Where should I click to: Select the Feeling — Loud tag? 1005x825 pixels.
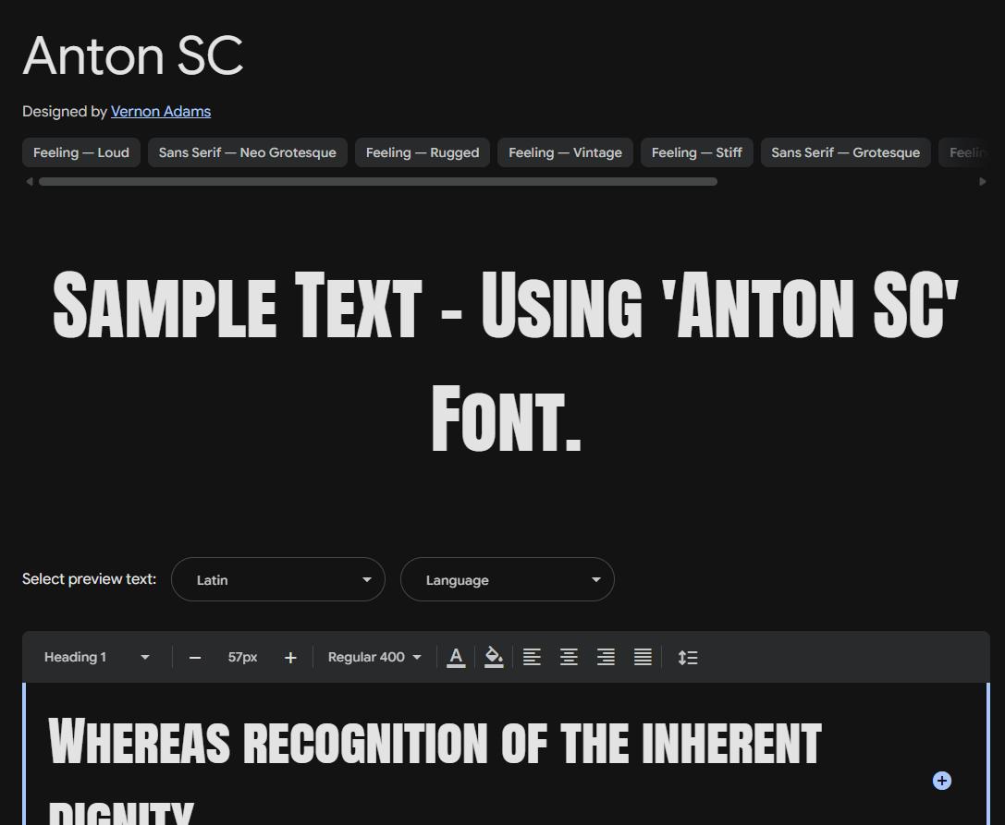[81, 152]
